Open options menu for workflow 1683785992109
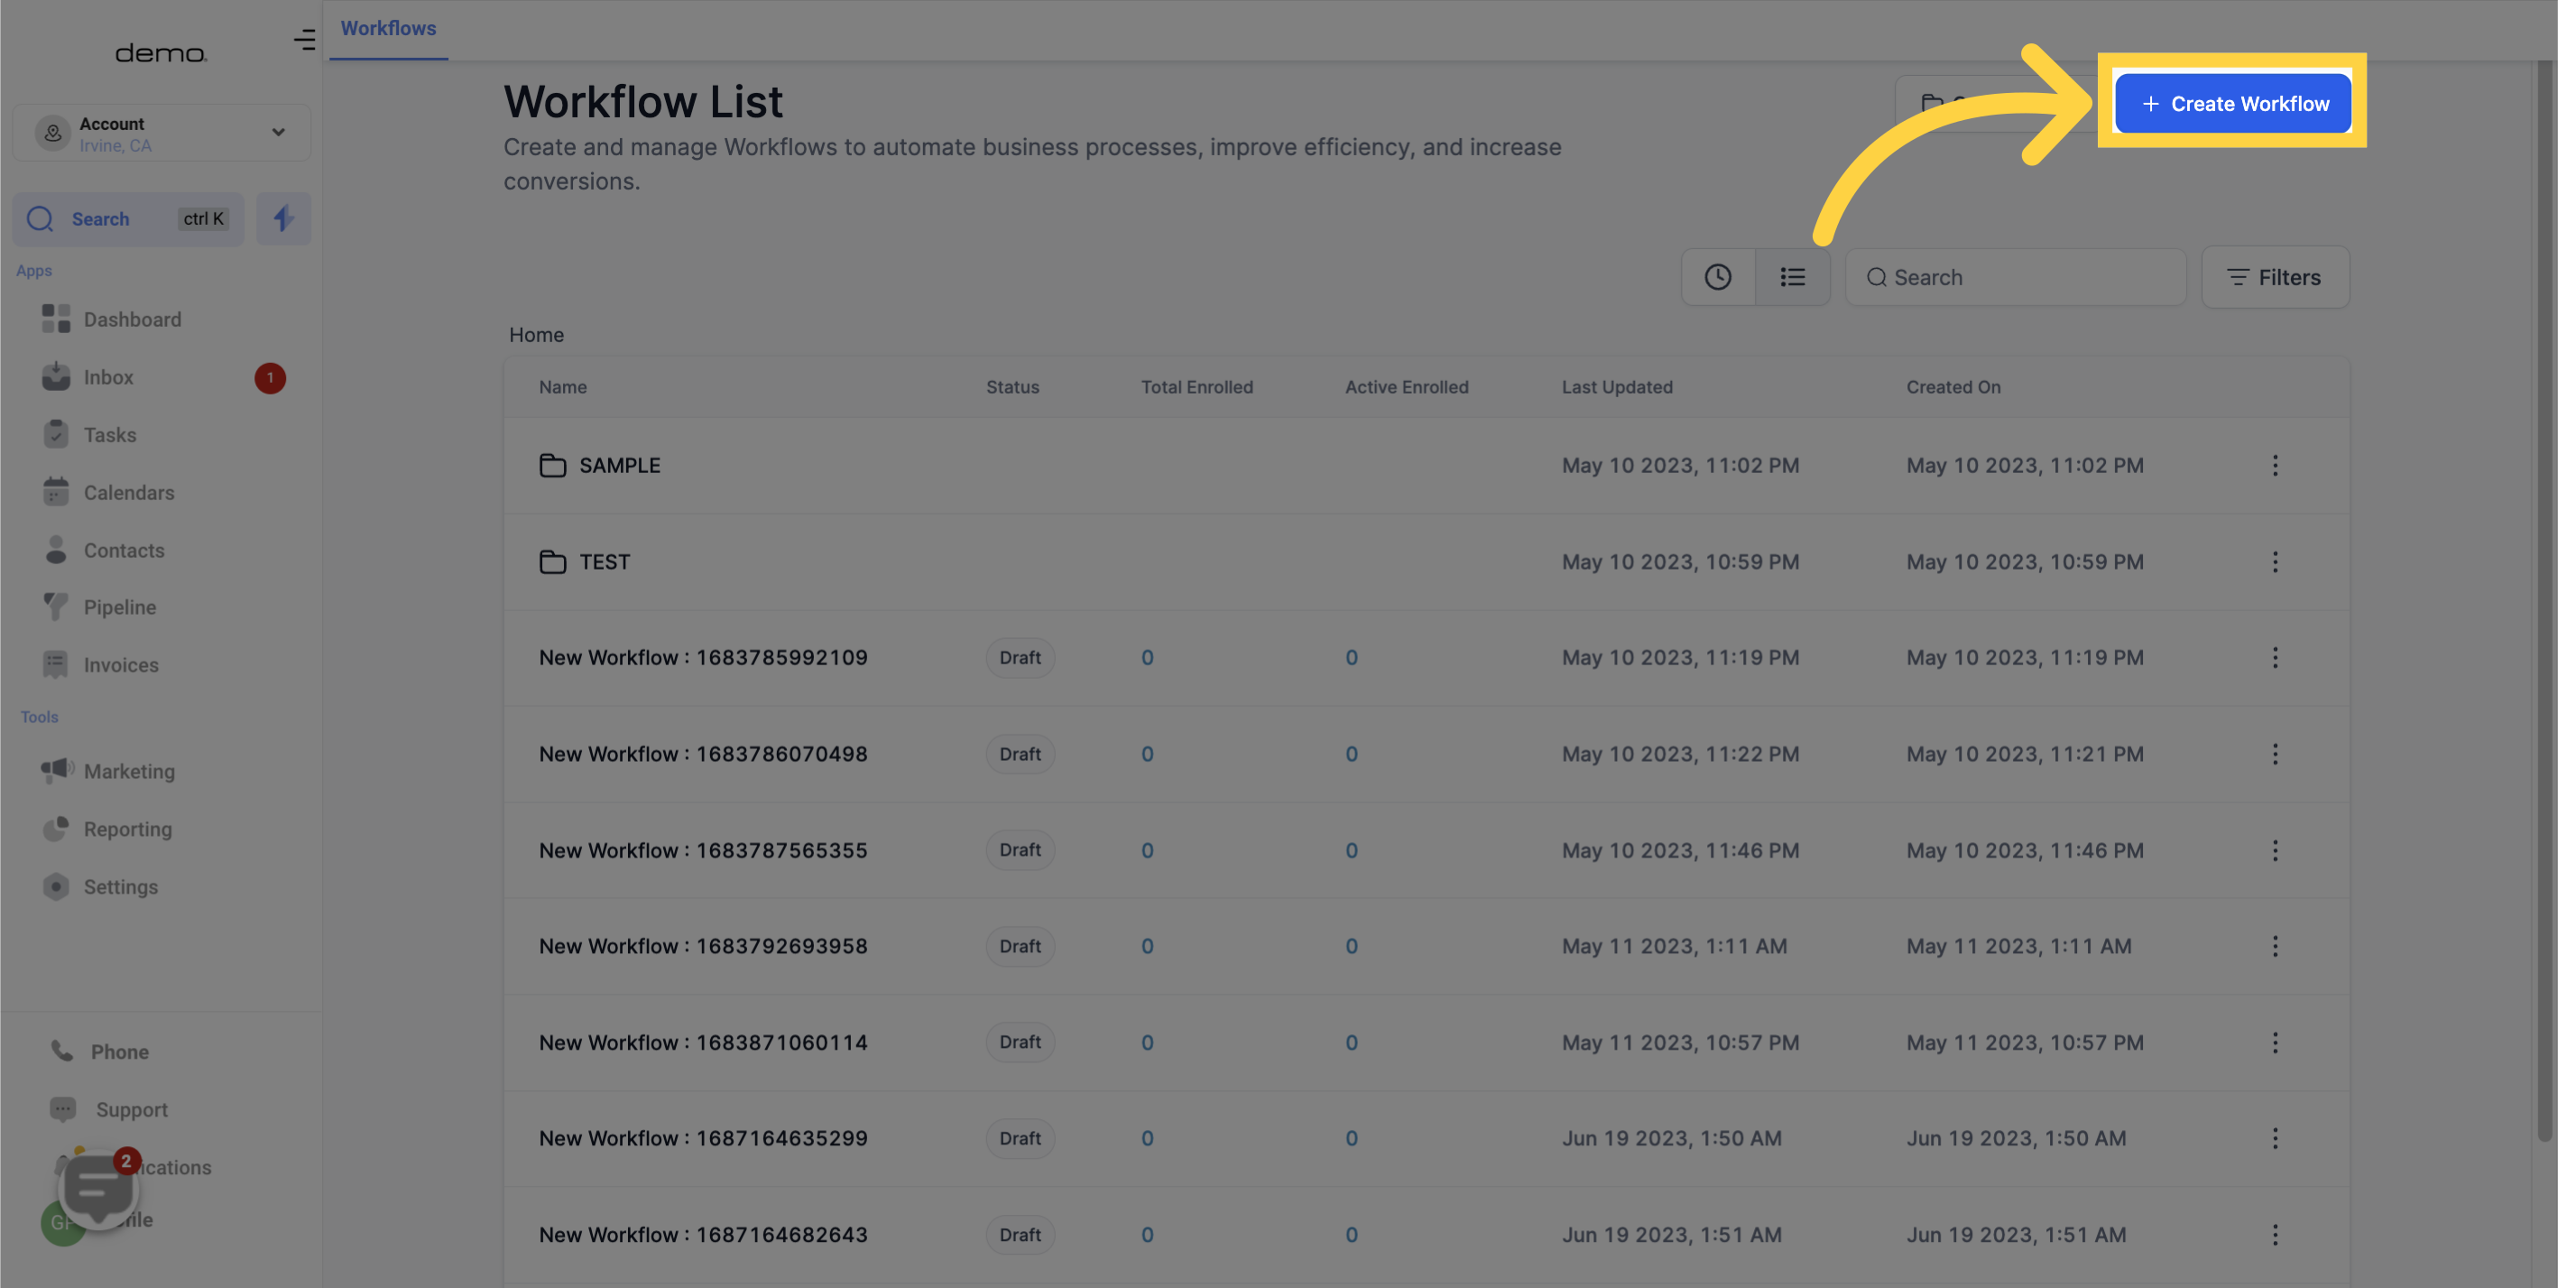The image size is (2558, 1288). coord(2275,657)
